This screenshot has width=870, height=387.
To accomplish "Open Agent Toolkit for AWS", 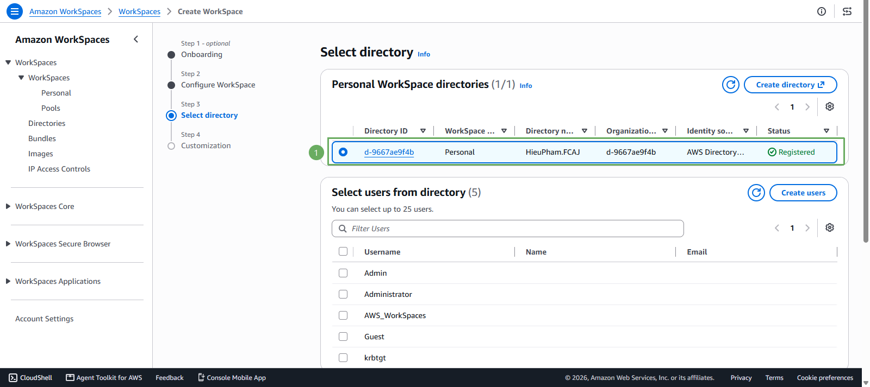I will pos(104,378).
